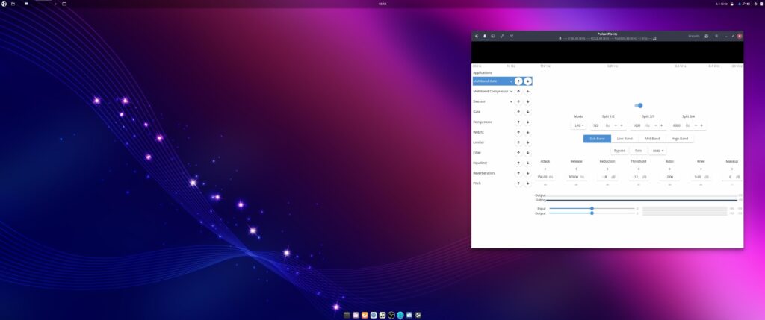Open the Mode dropdown showing LR8

[x=579, y=125]
